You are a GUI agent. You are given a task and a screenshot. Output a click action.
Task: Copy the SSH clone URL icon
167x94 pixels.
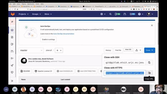coord(149,63)
